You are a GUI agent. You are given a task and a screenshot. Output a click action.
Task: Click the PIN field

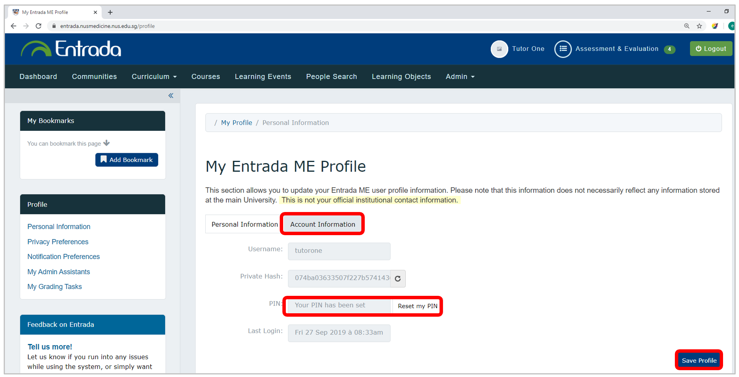[x=339, y=306]
